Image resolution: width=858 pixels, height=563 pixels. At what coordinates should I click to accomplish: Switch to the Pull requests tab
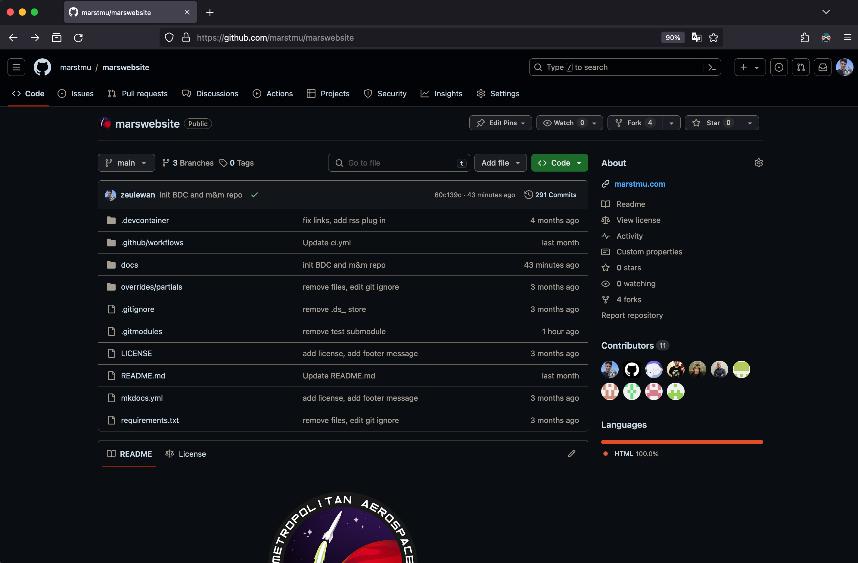[x=138, y=94]
